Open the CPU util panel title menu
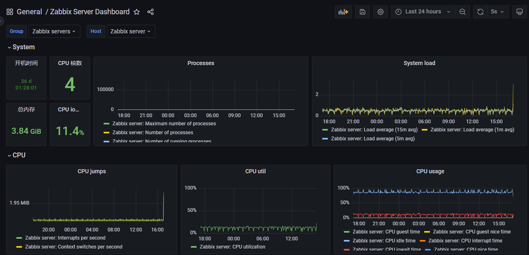Viewport: 529px width, 255px height. point(255,171)
